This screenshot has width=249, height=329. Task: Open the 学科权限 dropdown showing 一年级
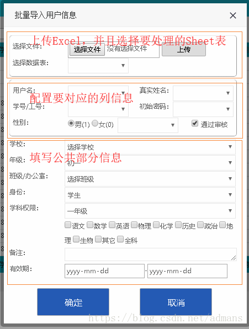coord(150,211)
